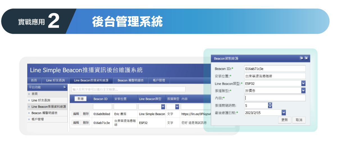Open the https://lin.ee link cell

pyautogui.click(x=196, y=114)
